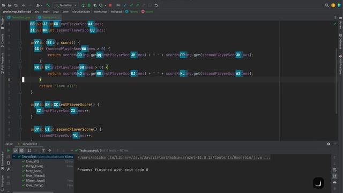Viewport: 343px width, 193px height.
Task: Select the TennisTest run tab
Action: (x=29, y=144)
